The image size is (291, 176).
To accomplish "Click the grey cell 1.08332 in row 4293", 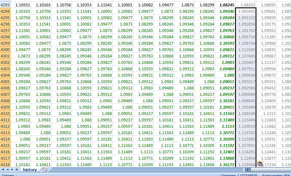I will click(247, 5).
